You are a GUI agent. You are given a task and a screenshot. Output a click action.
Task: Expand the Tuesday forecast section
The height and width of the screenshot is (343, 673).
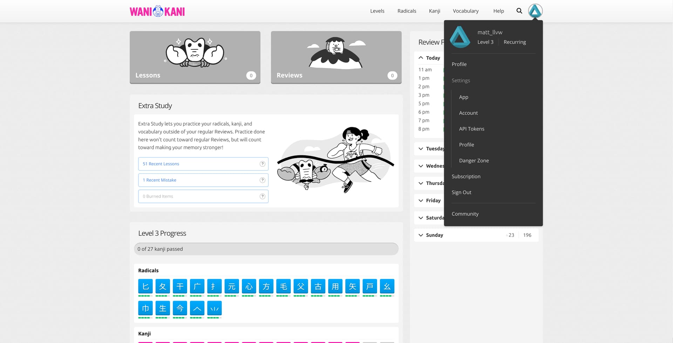[x=429, y=149]
